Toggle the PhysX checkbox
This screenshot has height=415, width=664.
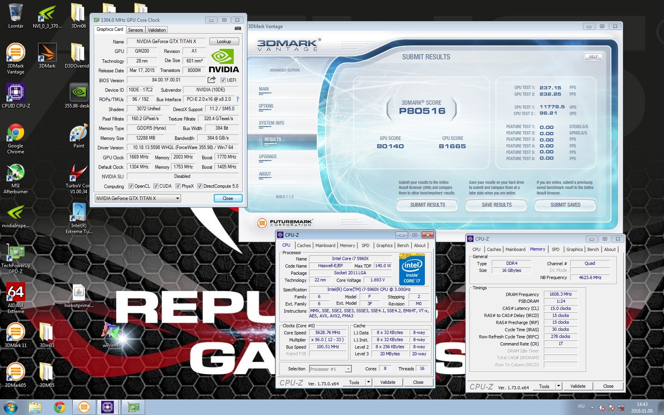tap(178, 186)
